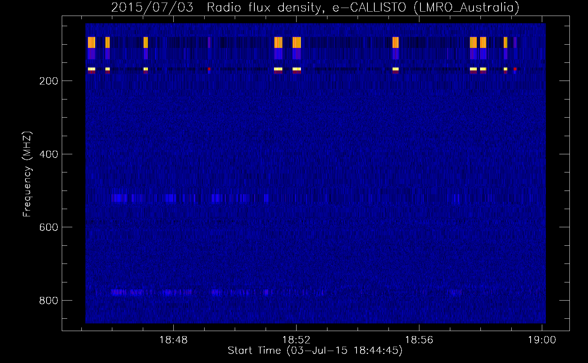Click the 400 frequency tick label
Screen dimensions: 588x363
(49, 154)
